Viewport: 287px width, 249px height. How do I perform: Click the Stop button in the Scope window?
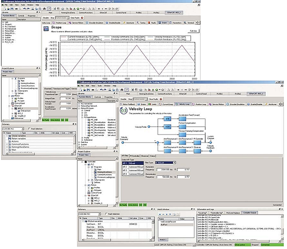click(x=52, y=18)
